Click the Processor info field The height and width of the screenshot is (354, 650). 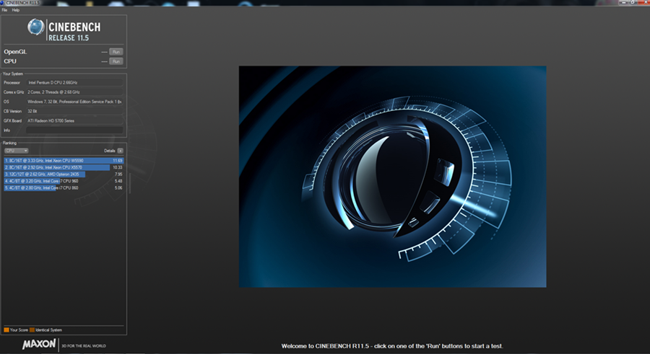coord(74,83)
